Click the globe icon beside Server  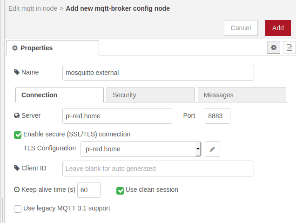click(17, 115)
